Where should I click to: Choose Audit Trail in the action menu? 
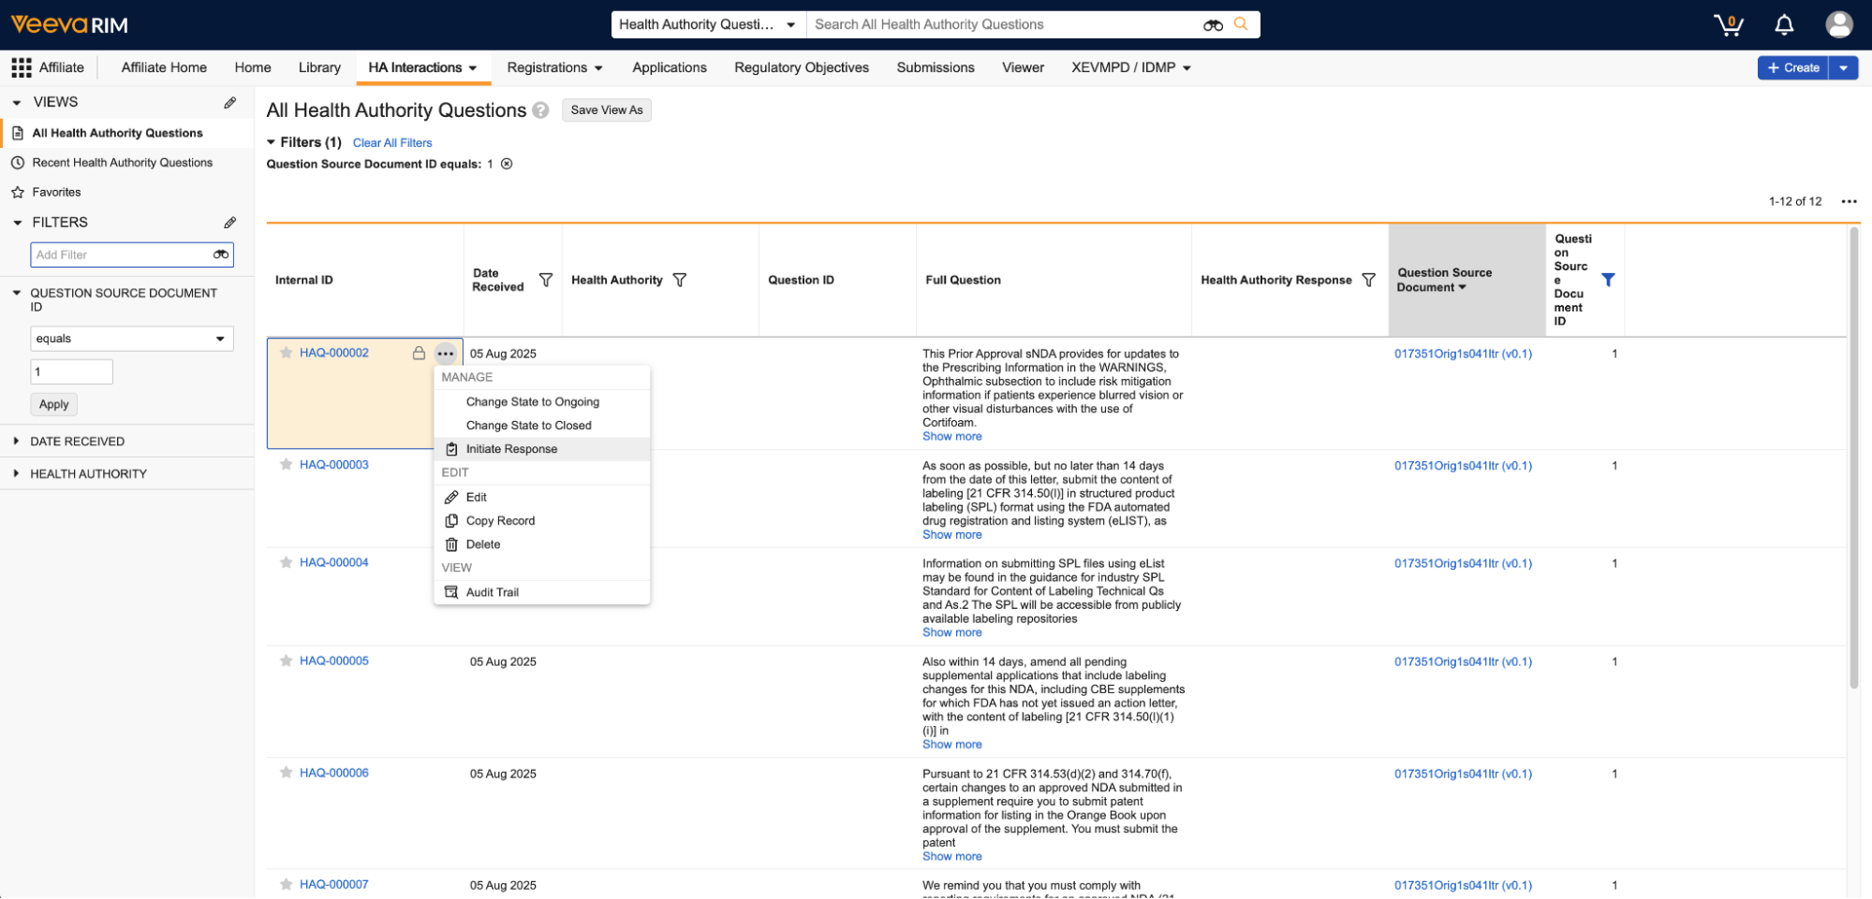(492, 592)
